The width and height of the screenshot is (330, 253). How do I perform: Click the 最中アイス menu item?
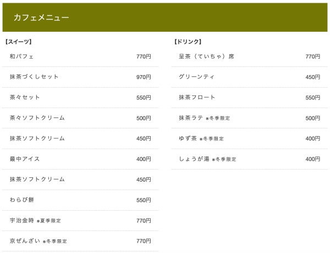(x=25, y=159)
